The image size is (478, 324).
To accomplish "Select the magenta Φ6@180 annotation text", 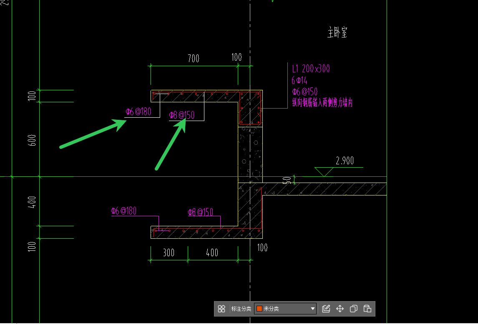I will pos(124,211).
